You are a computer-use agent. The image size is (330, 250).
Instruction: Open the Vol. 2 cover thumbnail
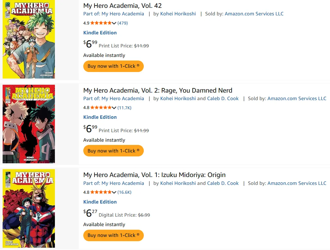[29, 124]
